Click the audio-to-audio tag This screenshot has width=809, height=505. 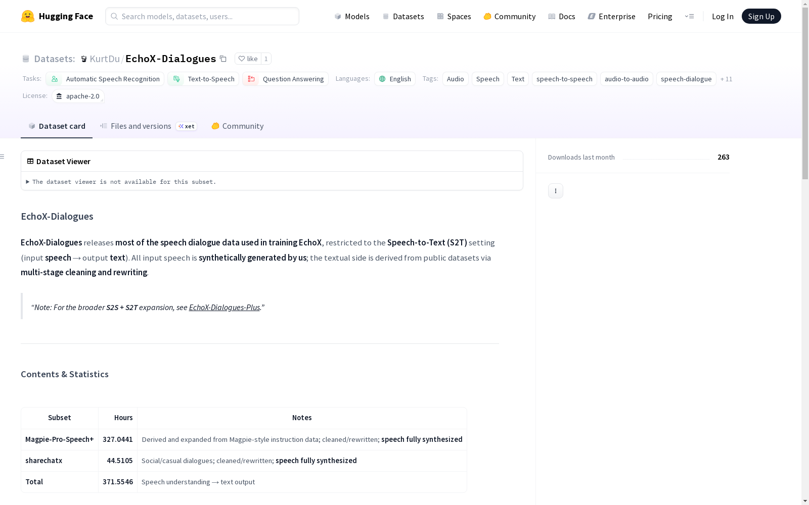click(x=626, y=79)
